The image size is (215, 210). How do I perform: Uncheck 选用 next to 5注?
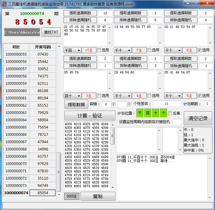point(199,96)
